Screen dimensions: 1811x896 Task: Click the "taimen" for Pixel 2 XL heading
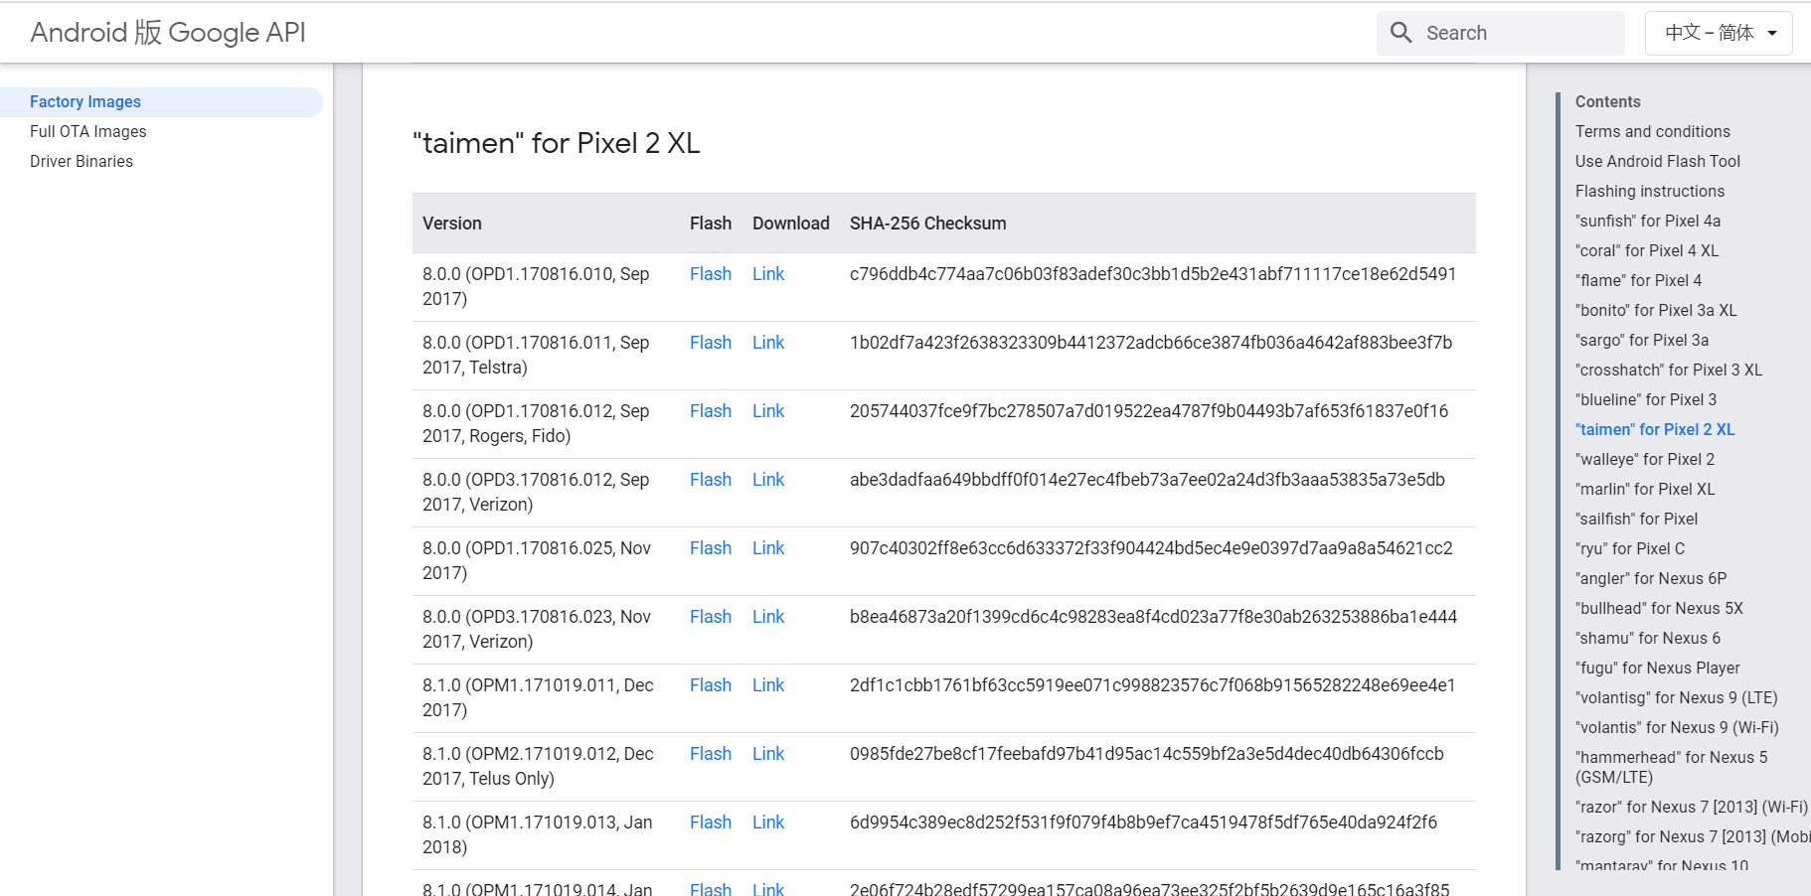557,143
